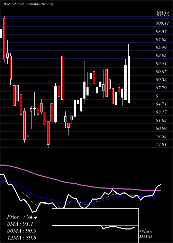Click the munafasutra.org title text
This screenshot has width=173, height=243.
(40, 4)
